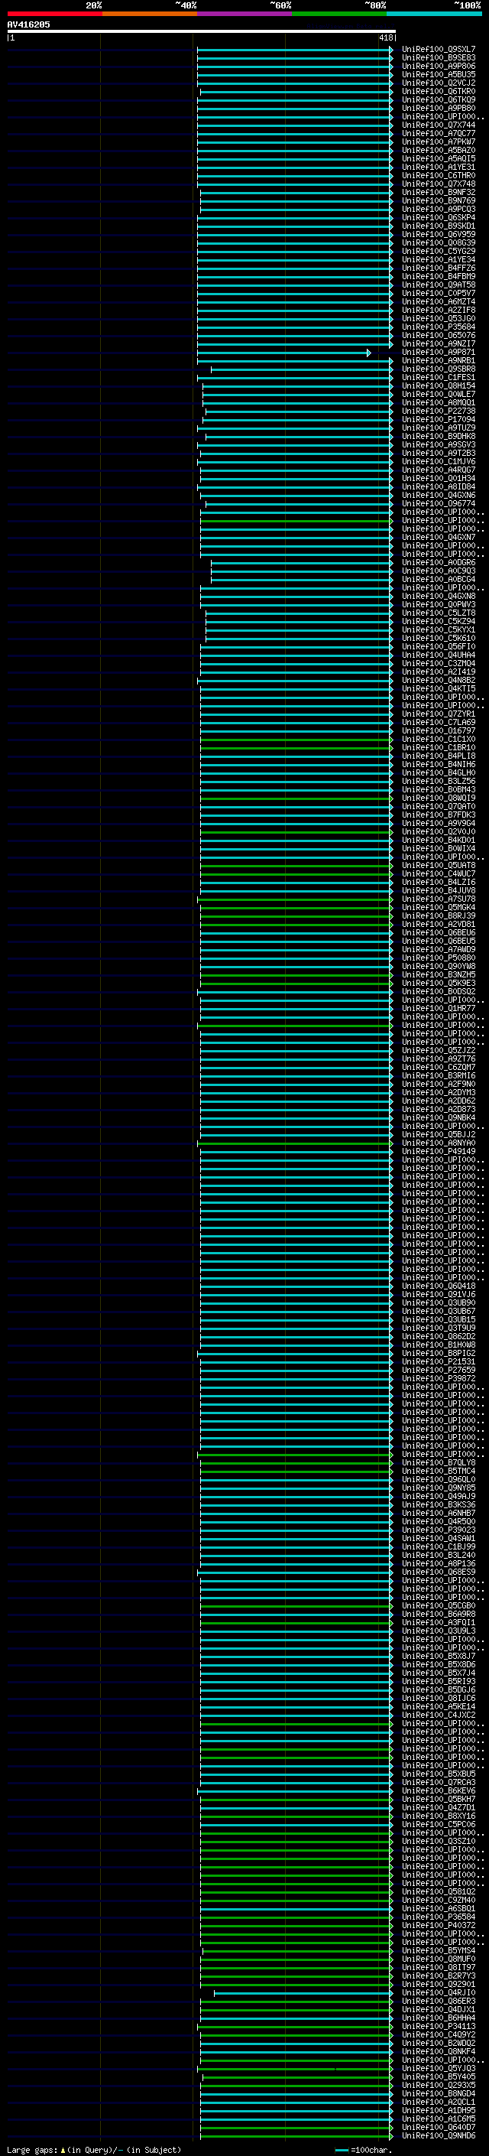
Task: Open hit UniRef100_P34113
Action: [438, 2025]
